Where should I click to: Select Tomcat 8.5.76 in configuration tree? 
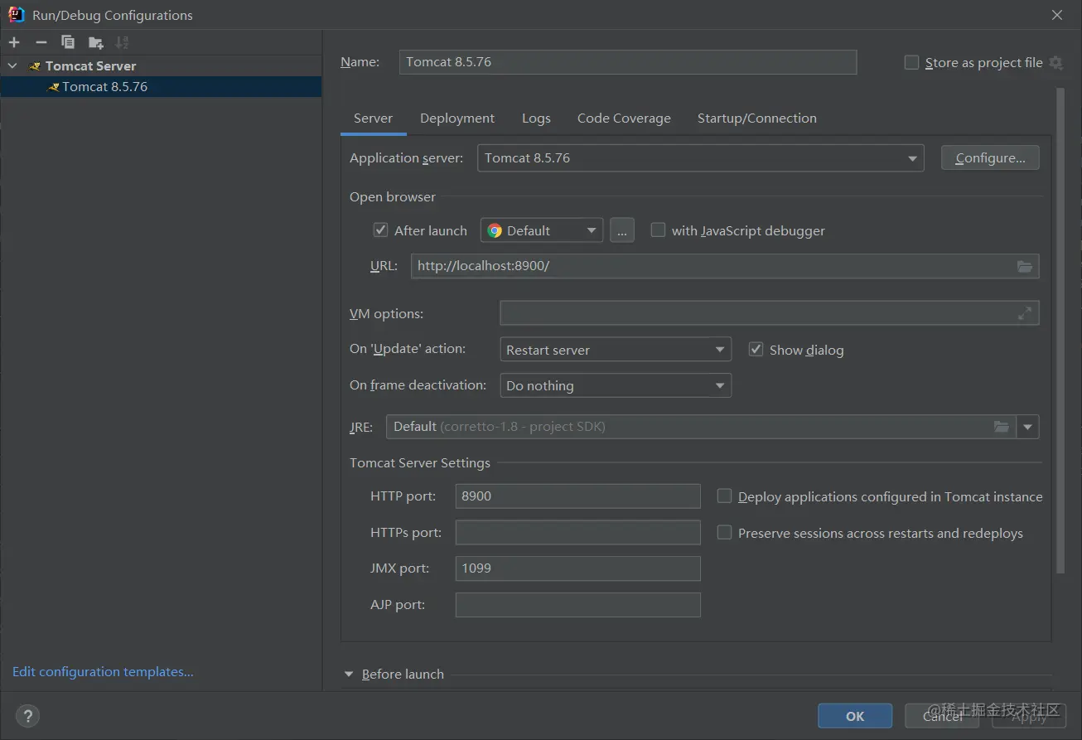click(x=161, y=87)
